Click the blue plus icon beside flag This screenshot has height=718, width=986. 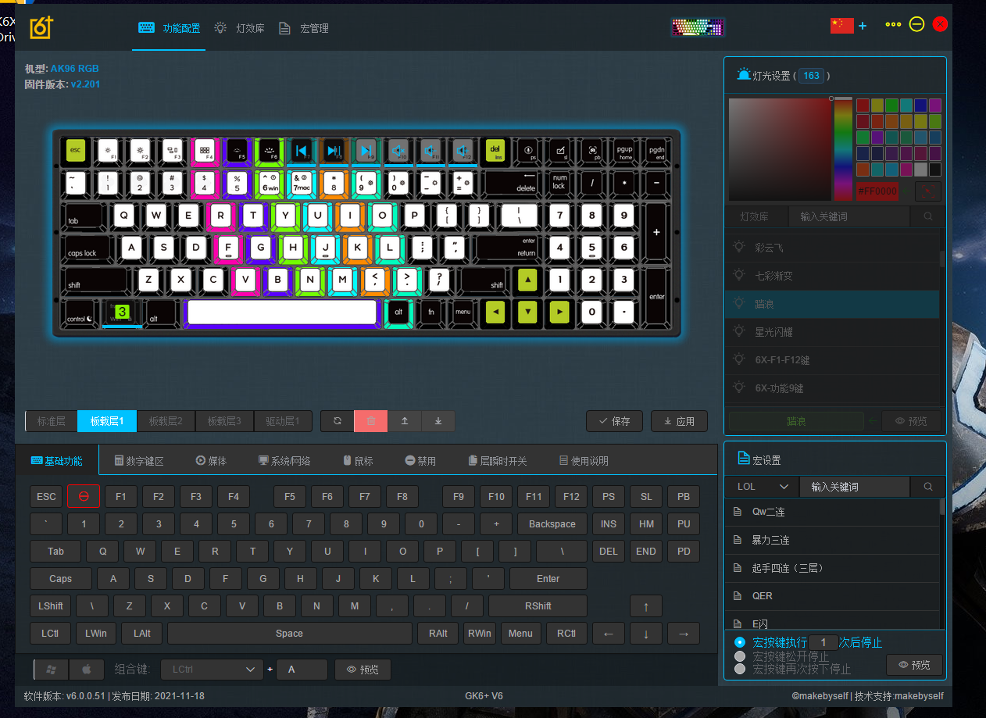(863, 26)
